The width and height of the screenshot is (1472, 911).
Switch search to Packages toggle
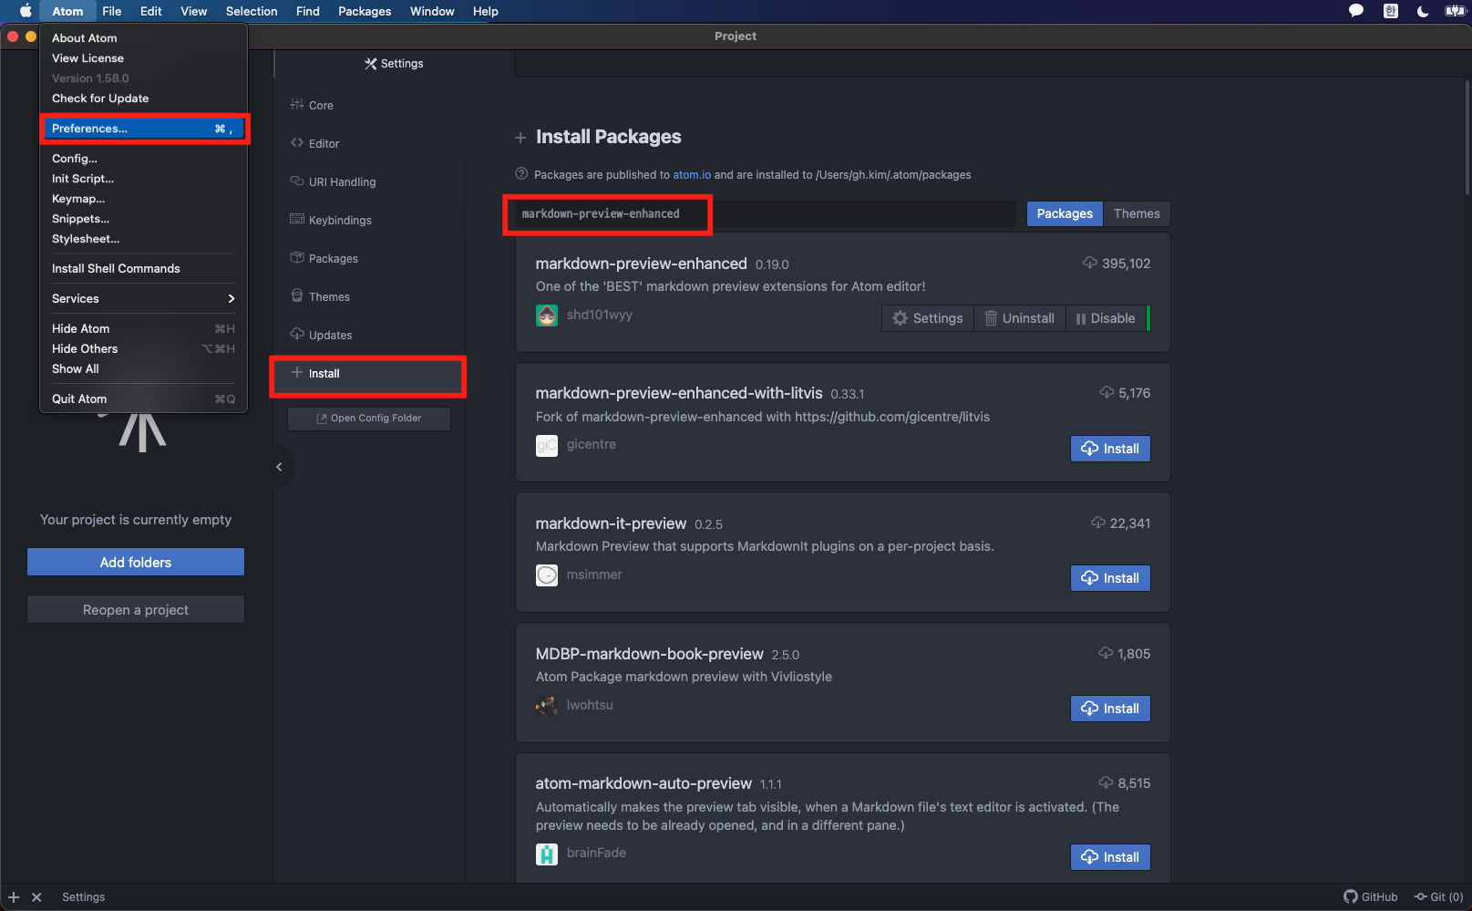[1065, 213]
